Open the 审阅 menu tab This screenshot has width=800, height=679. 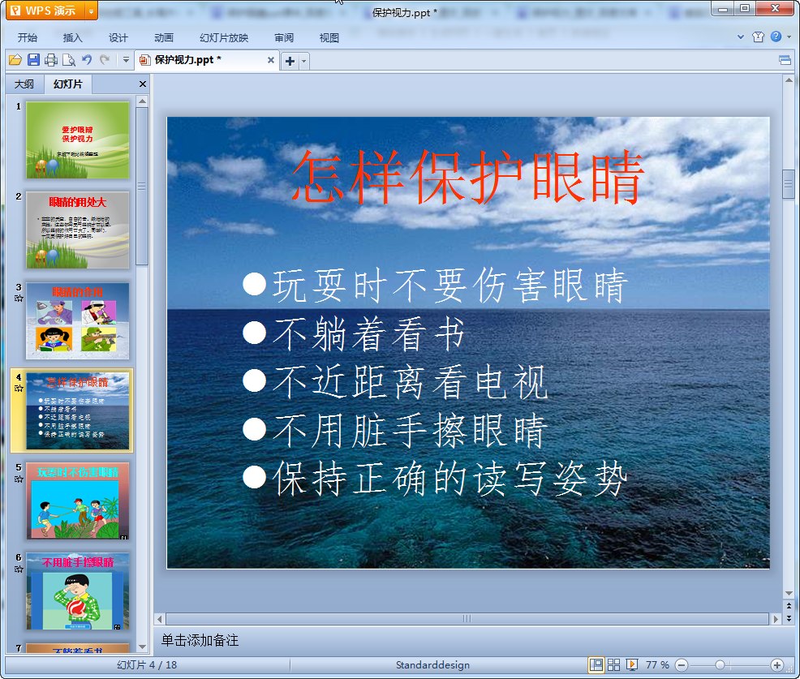click(284, 38)
